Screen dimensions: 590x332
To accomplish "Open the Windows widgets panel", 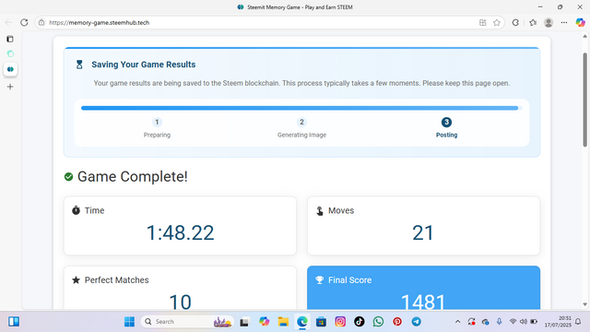I will click(x=14, y=322).
